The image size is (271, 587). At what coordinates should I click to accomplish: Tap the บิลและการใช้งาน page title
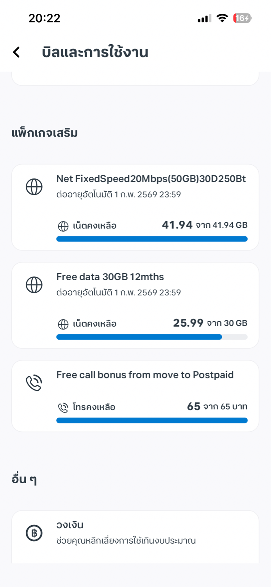tap(95, 52)
